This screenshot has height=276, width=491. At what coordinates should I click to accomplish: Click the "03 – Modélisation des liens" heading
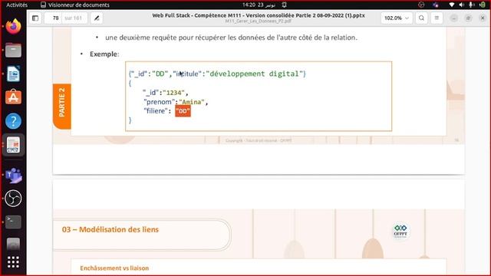pyautogui.click(x=110, y=229)
